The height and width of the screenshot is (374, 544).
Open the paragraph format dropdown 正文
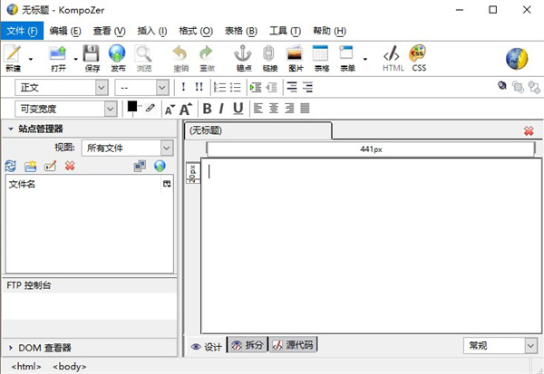[62, 87]
